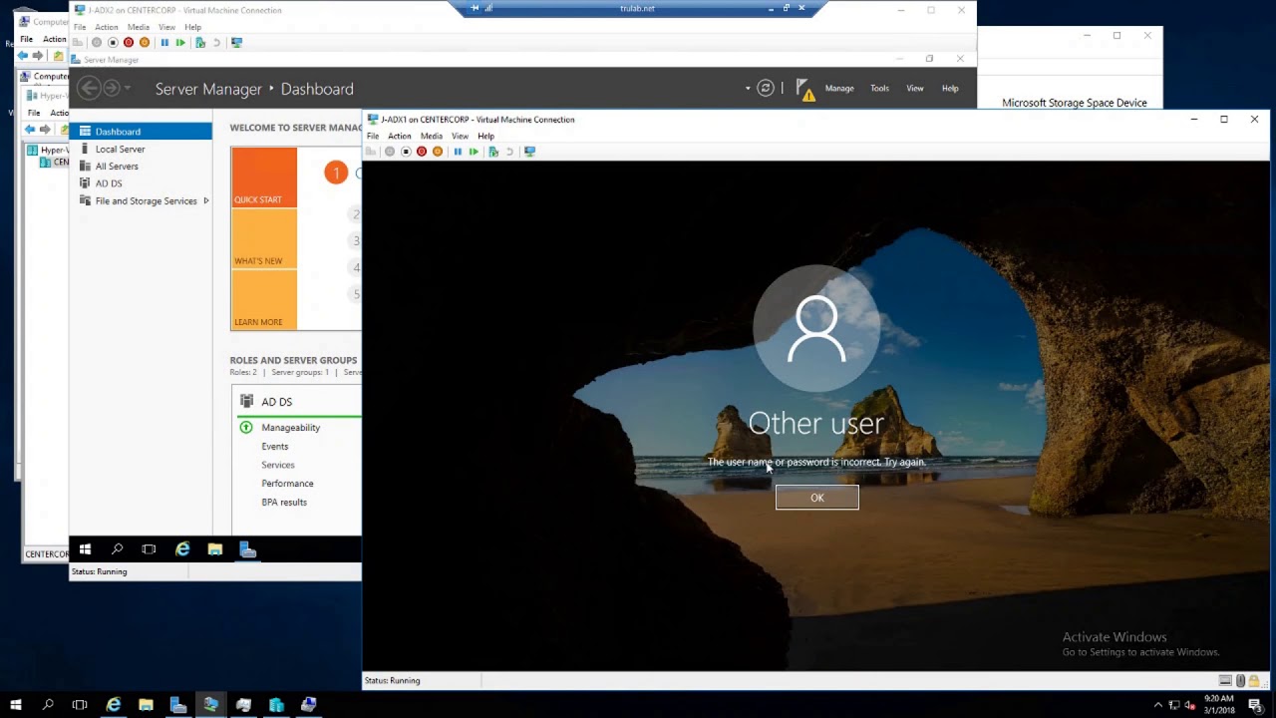Screen dimensions: 1276x718
Task: Select Dashboard in Server Manager sidebar
Action: (x=141, y=132)
